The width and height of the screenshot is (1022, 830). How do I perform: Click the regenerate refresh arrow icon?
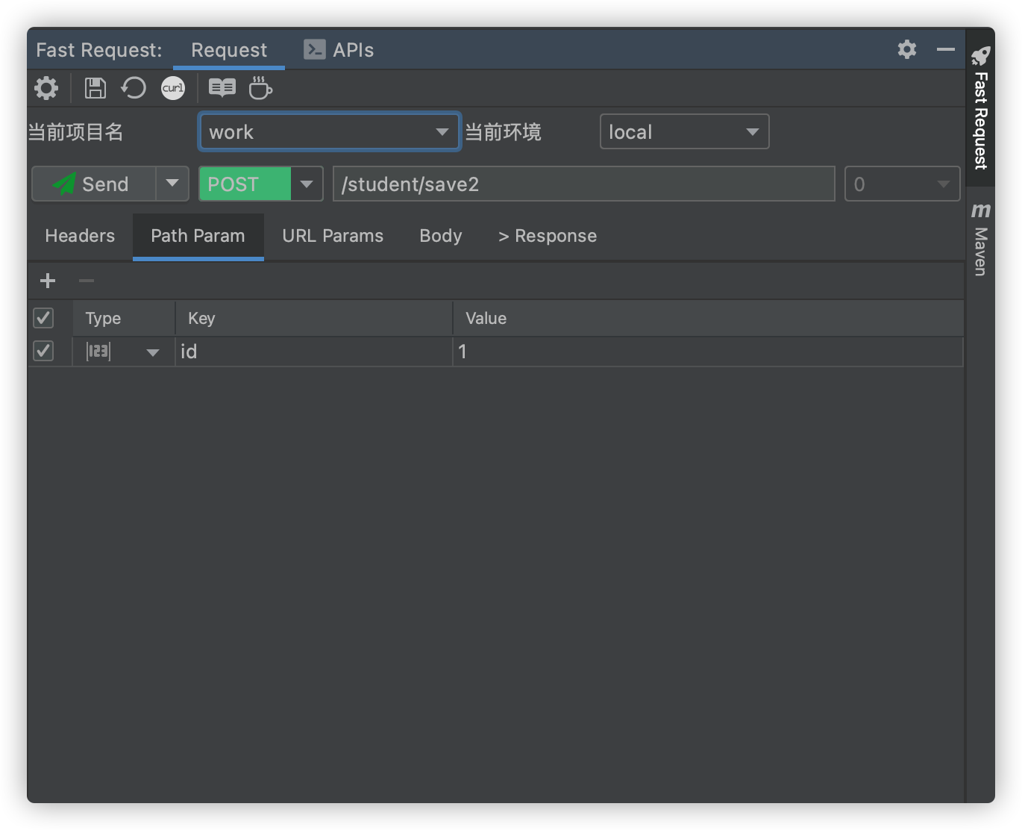pos(134,88)
